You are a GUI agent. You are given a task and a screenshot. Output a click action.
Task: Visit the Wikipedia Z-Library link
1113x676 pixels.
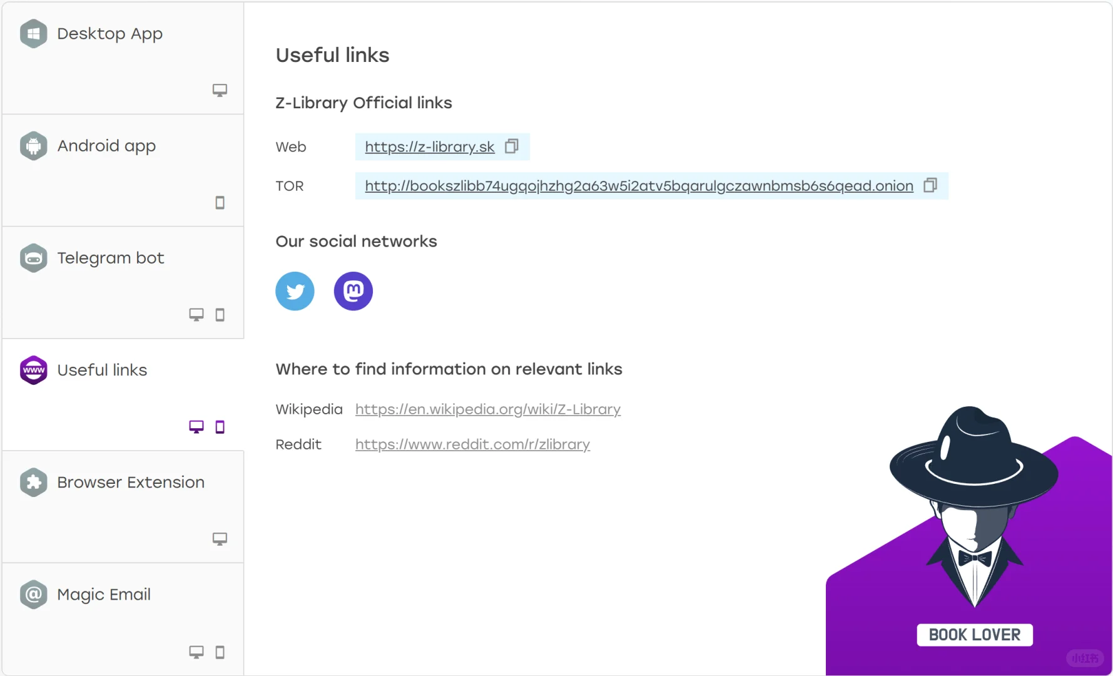coord(488,409)
